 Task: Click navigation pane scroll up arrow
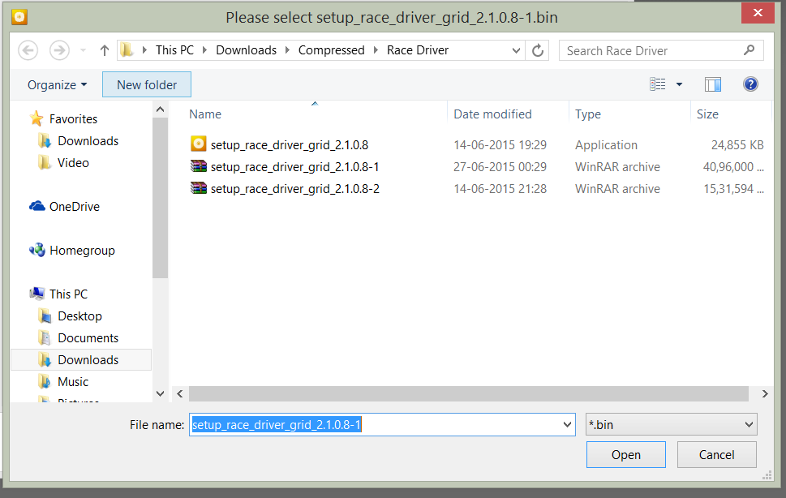click(x=161, y=109)
